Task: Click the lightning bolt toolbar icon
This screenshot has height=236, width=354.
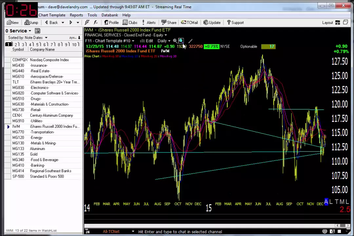Action: [x=87, y=22]
